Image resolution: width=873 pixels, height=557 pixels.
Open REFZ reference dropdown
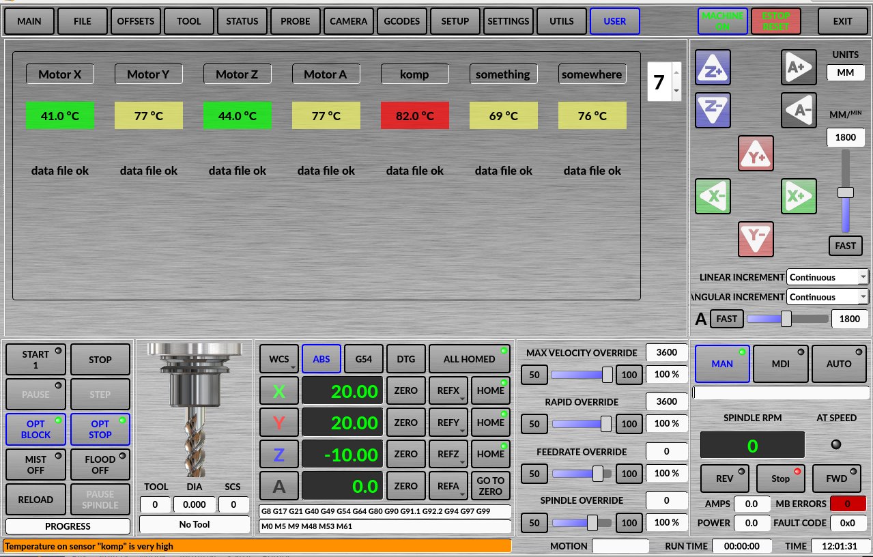pyautogui.click(x=448, y=454)
